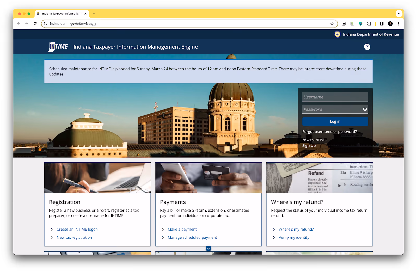Viewport: 417px width, 272px height.
Task: Open Manage scheduled payment link
Action: coord(192,237)
